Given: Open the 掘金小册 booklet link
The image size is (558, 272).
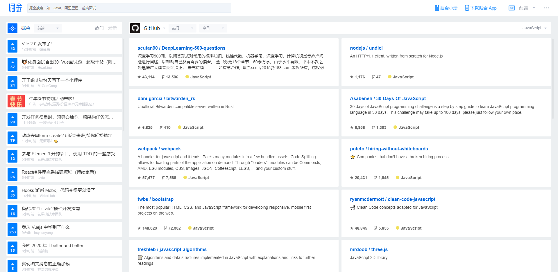Looking at the screenshot, I should (446, 8).
